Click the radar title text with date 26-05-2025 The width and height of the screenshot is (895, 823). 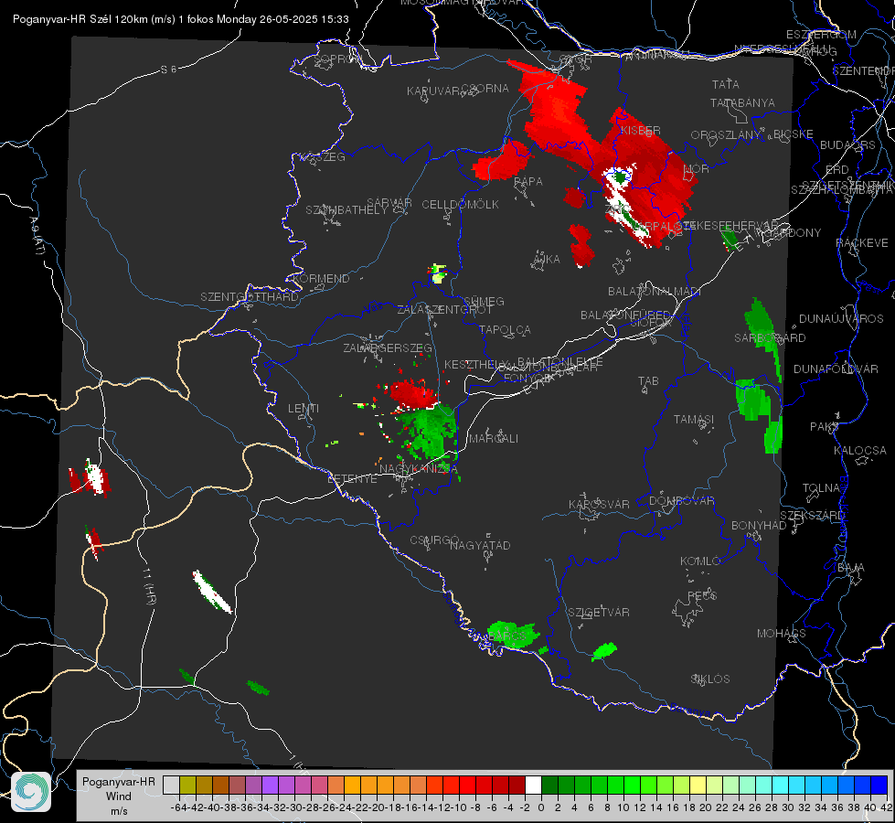click(180, 19)
